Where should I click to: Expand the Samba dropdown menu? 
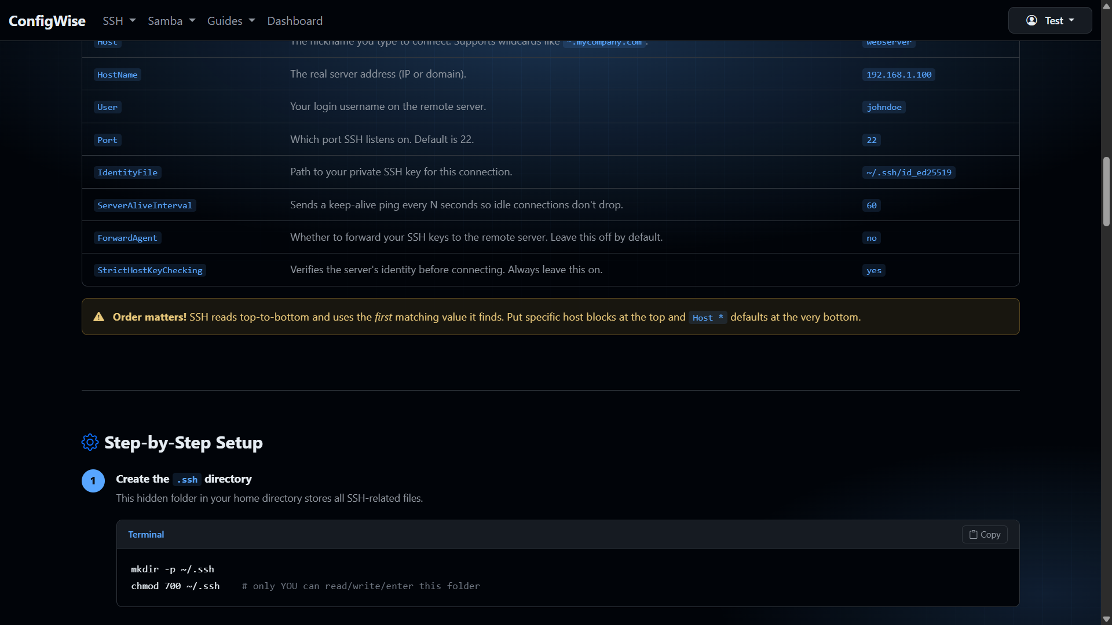click(171, 21)
